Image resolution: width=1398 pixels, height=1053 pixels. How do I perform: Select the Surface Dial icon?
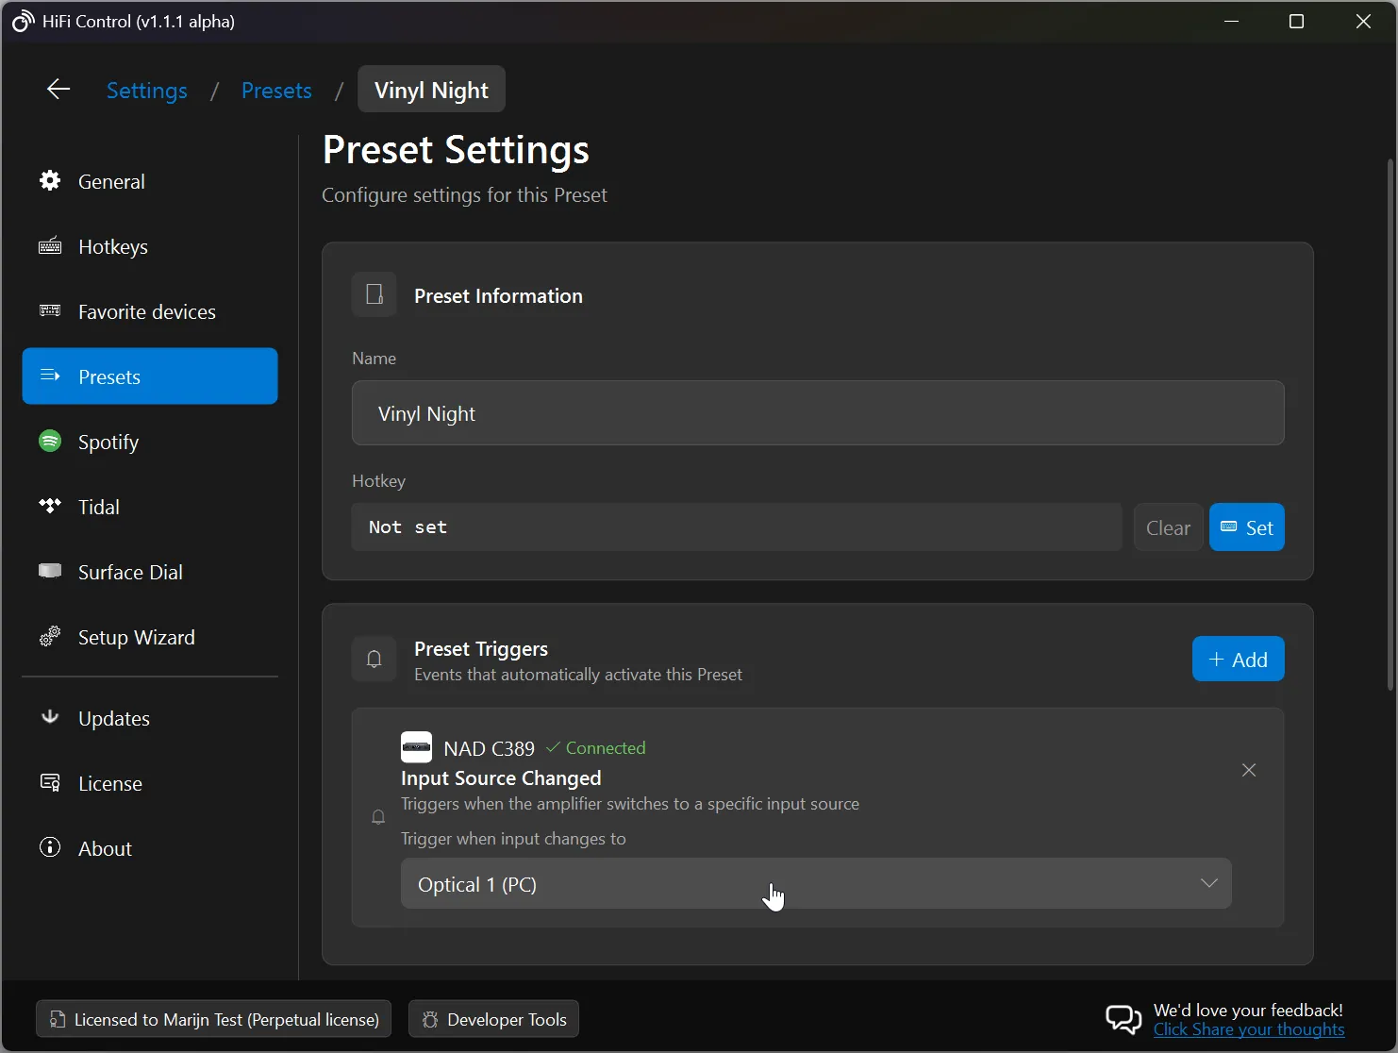[49, 572]
